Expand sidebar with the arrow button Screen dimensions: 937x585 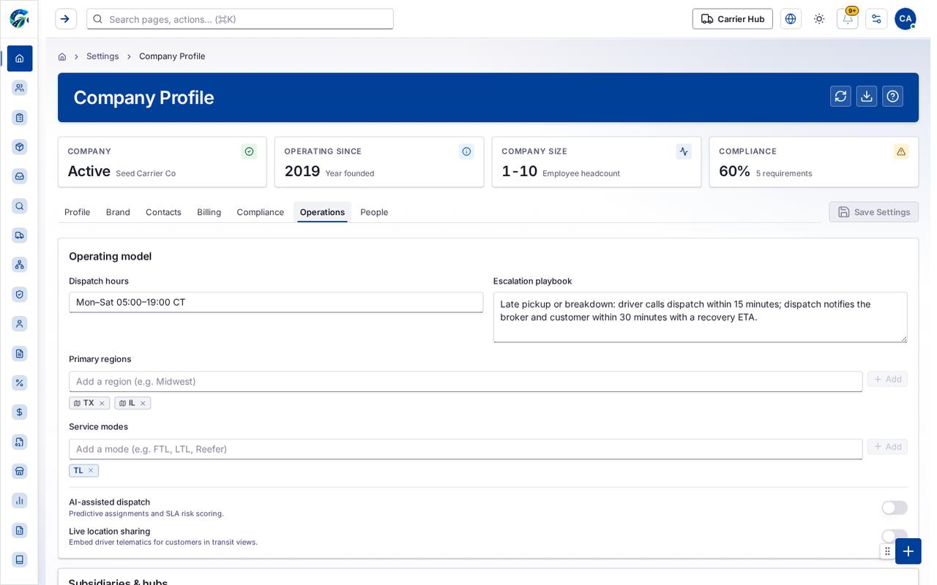[66, 19]
